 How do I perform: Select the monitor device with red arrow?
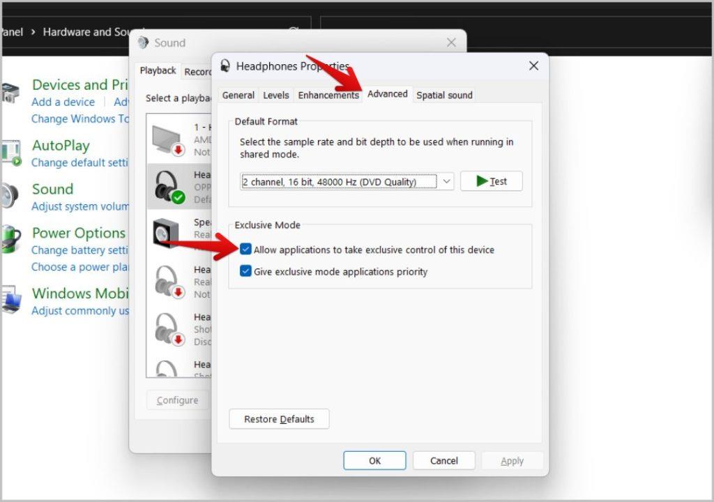pos(167,140)
